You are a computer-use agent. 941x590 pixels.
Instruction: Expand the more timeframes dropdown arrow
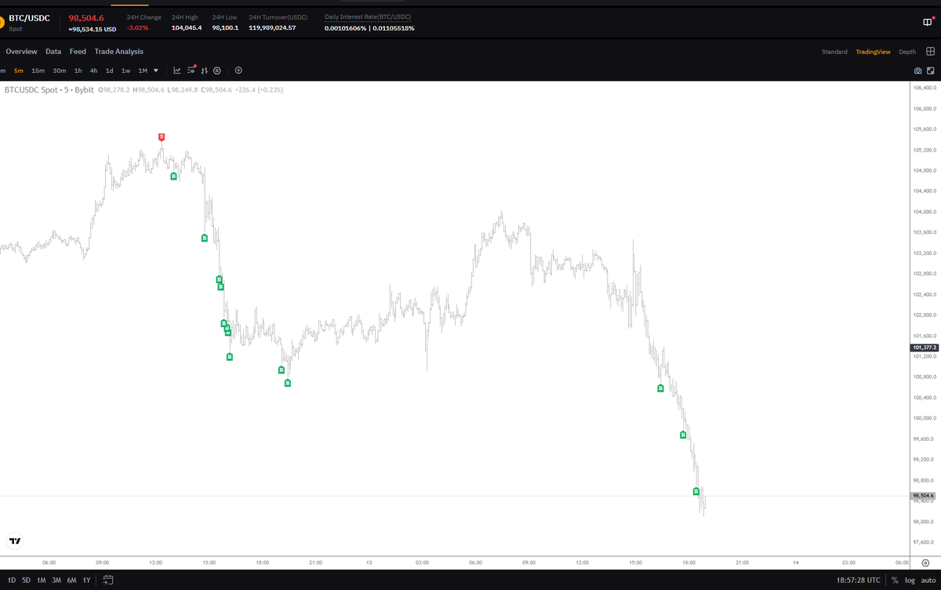[x=156, y=71]
